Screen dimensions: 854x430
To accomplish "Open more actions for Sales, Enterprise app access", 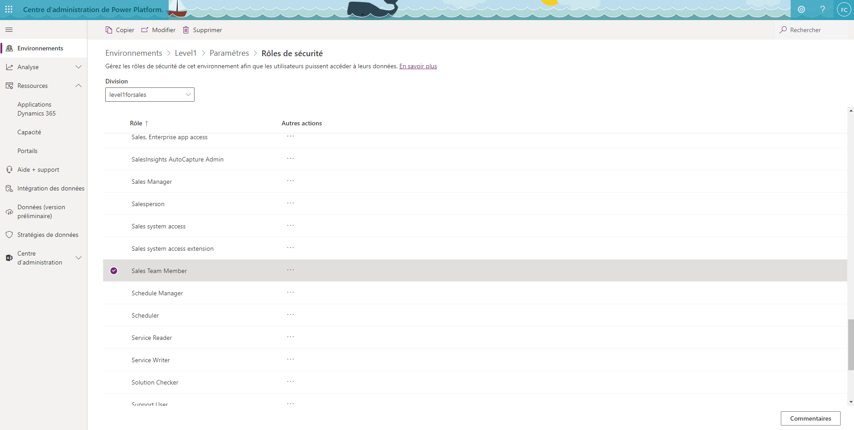I will pos(290,136).
